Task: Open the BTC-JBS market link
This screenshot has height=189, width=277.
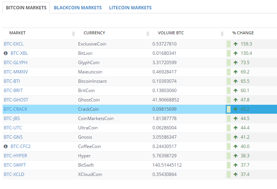Action: (12, 119)
